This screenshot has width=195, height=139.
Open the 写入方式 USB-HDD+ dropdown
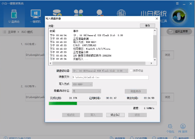(x=82, y=84)
